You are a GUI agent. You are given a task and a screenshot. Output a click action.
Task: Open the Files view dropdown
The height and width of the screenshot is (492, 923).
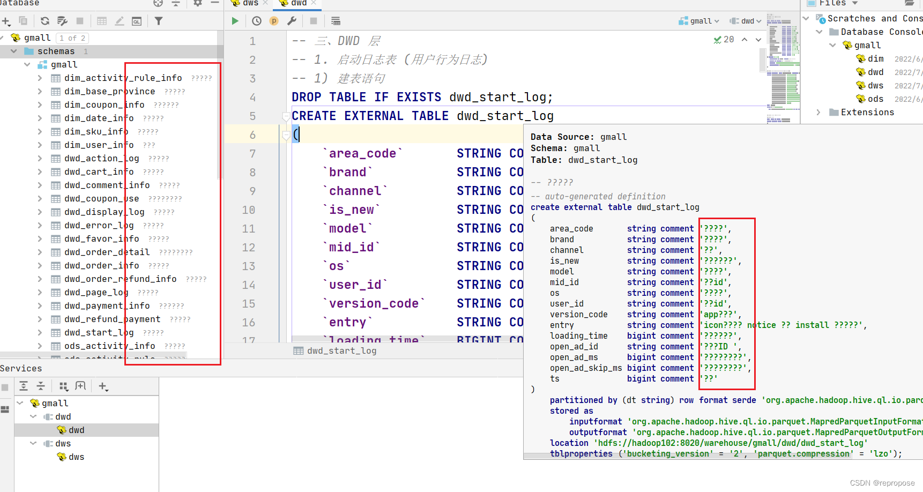832,3
